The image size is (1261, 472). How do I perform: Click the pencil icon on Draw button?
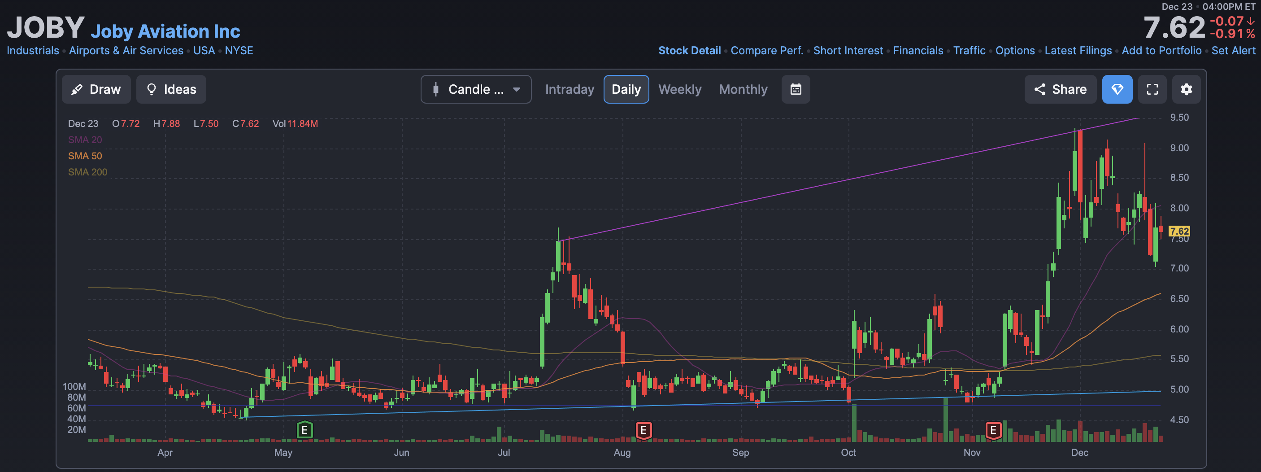[76, 89]
